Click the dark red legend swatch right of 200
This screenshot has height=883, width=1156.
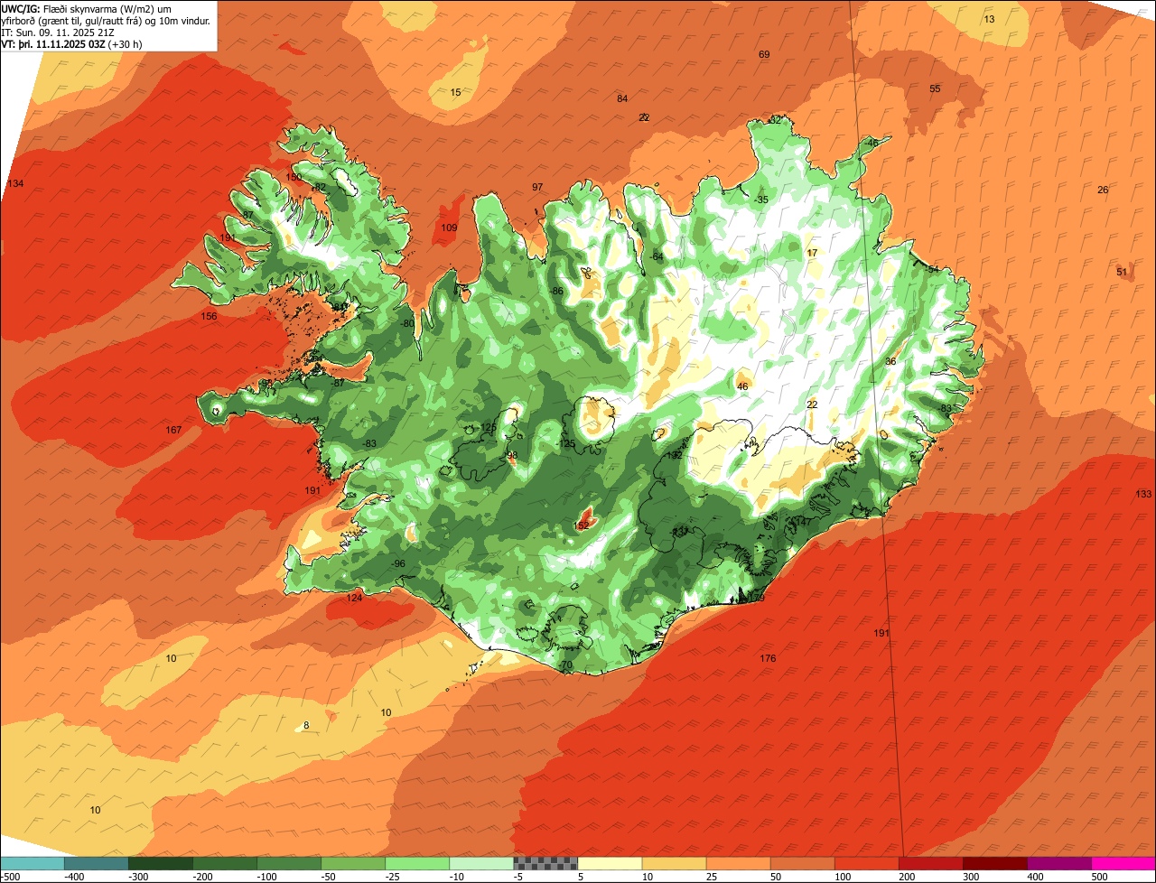point(930,863)
